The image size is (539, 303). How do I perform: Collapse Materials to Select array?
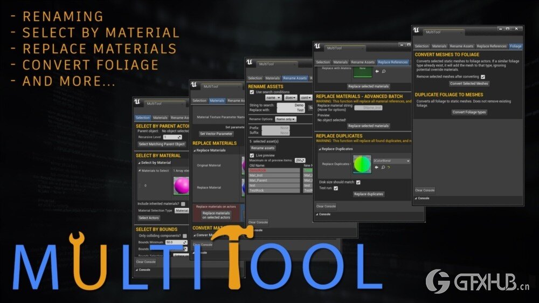tap(140, 170)
